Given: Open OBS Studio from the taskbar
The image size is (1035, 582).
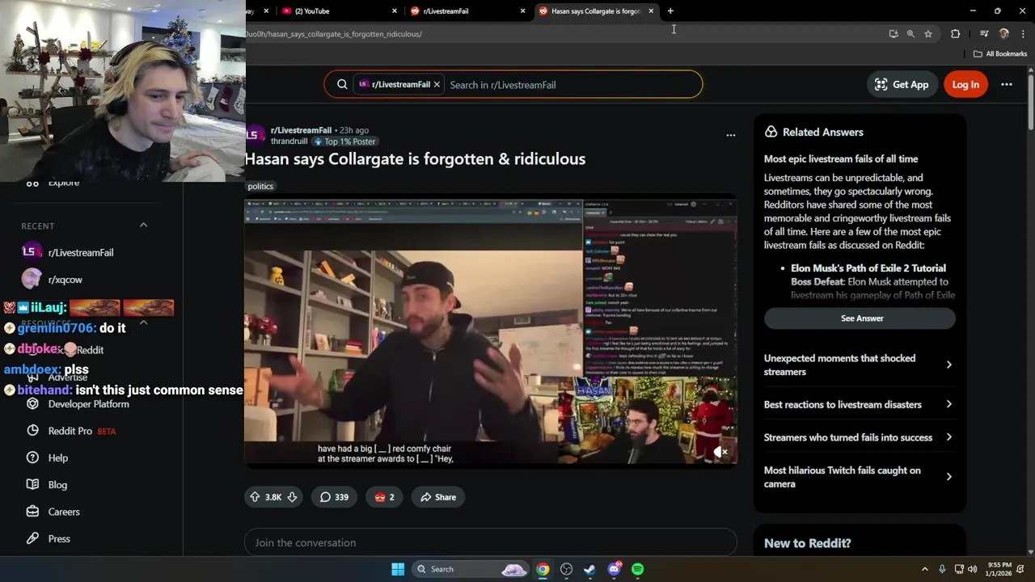Looking at the screenshot, I should [566, 569].
